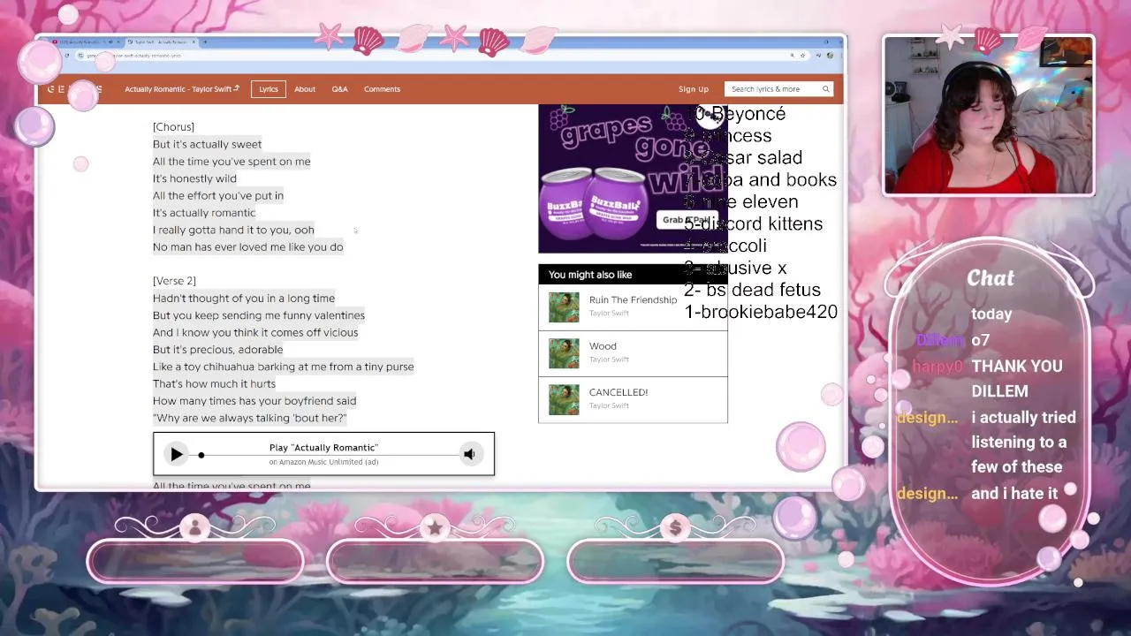Click the playback progress knob in the player
Image resolution: width=1131 pixels, height=636 pixels.
(x=201, y=455)
